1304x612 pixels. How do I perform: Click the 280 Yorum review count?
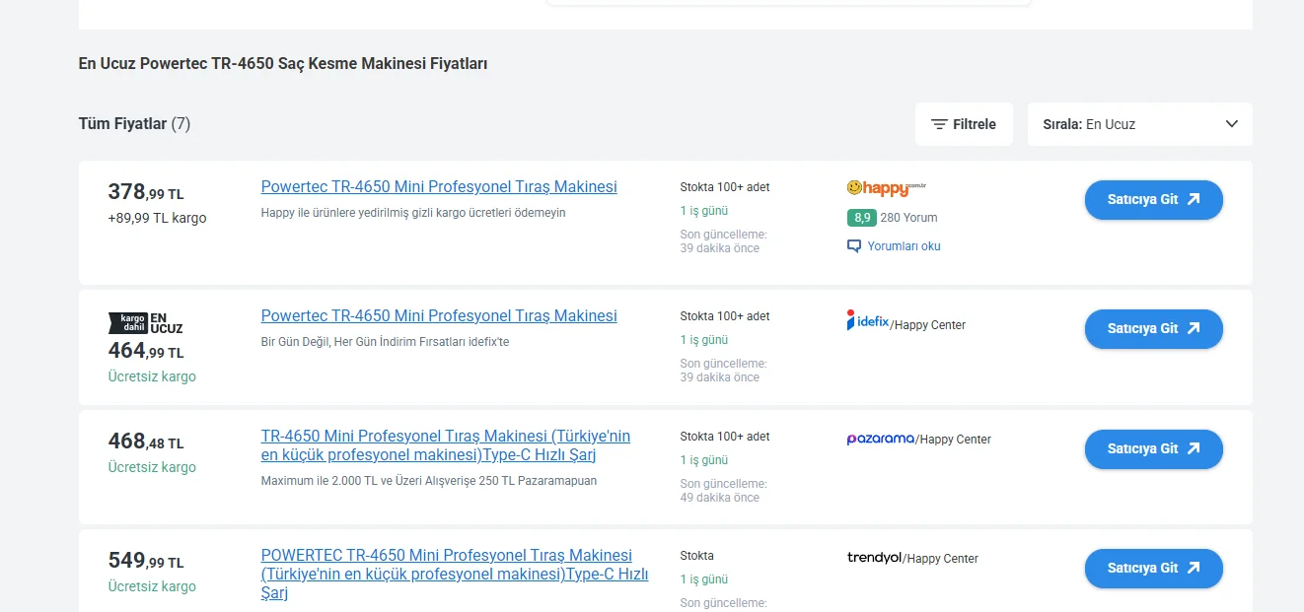908,218
